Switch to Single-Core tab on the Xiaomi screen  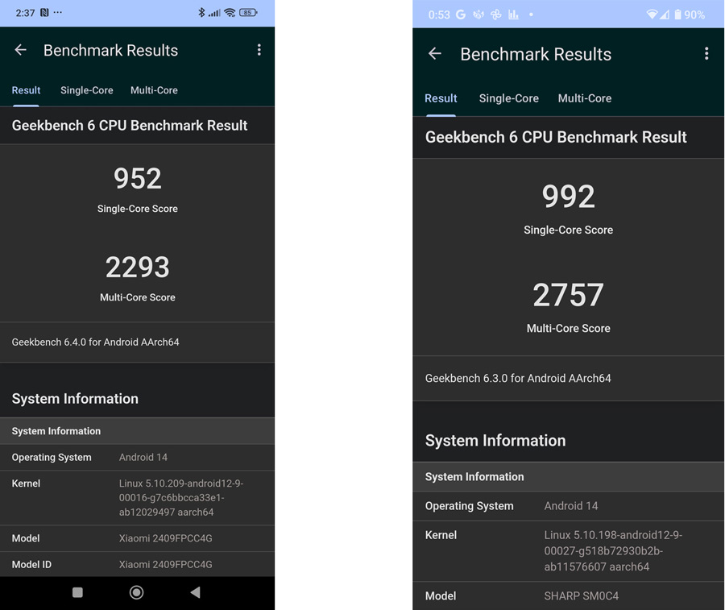(x=87, y=90)
